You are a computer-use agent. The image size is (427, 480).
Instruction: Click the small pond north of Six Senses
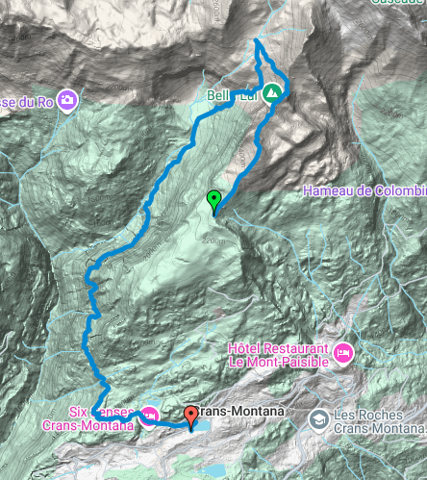pos(153,403)
